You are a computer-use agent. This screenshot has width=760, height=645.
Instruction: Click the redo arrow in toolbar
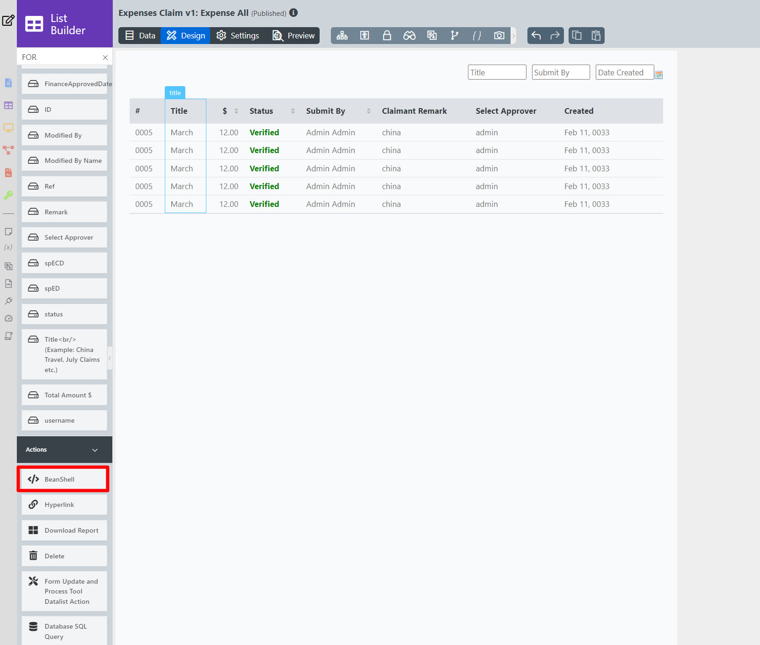click(555, 36)
